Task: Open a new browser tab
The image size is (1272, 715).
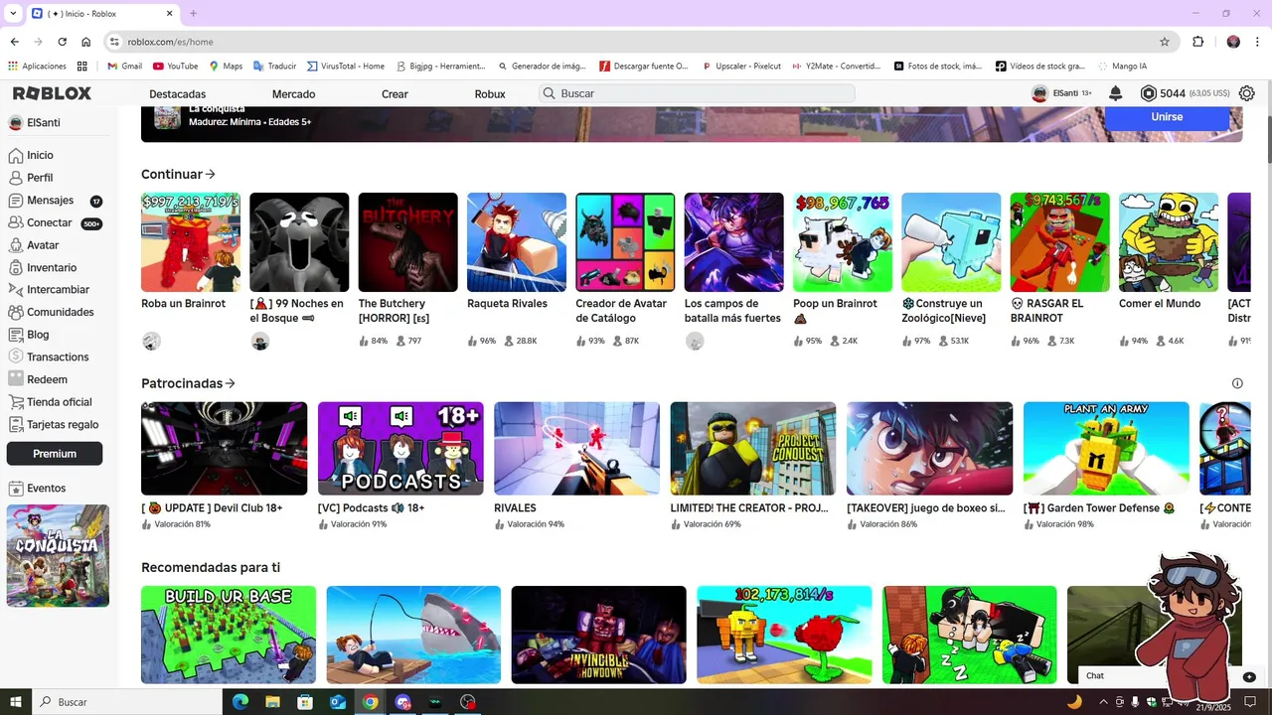Action: pos(193,14)
